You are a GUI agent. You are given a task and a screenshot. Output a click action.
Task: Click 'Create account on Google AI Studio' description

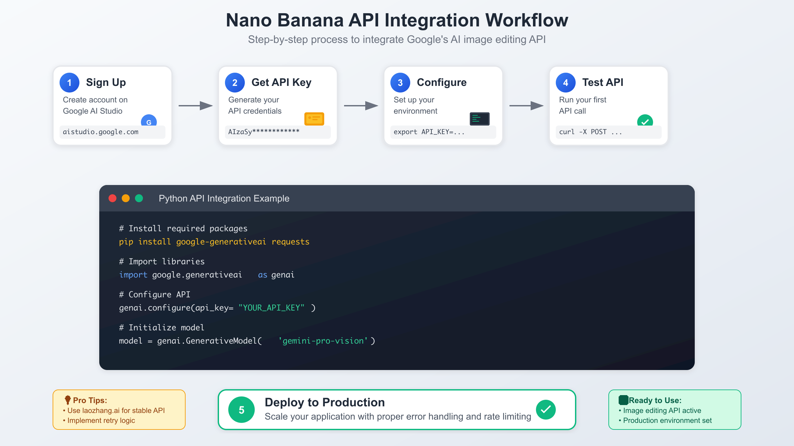95,105
